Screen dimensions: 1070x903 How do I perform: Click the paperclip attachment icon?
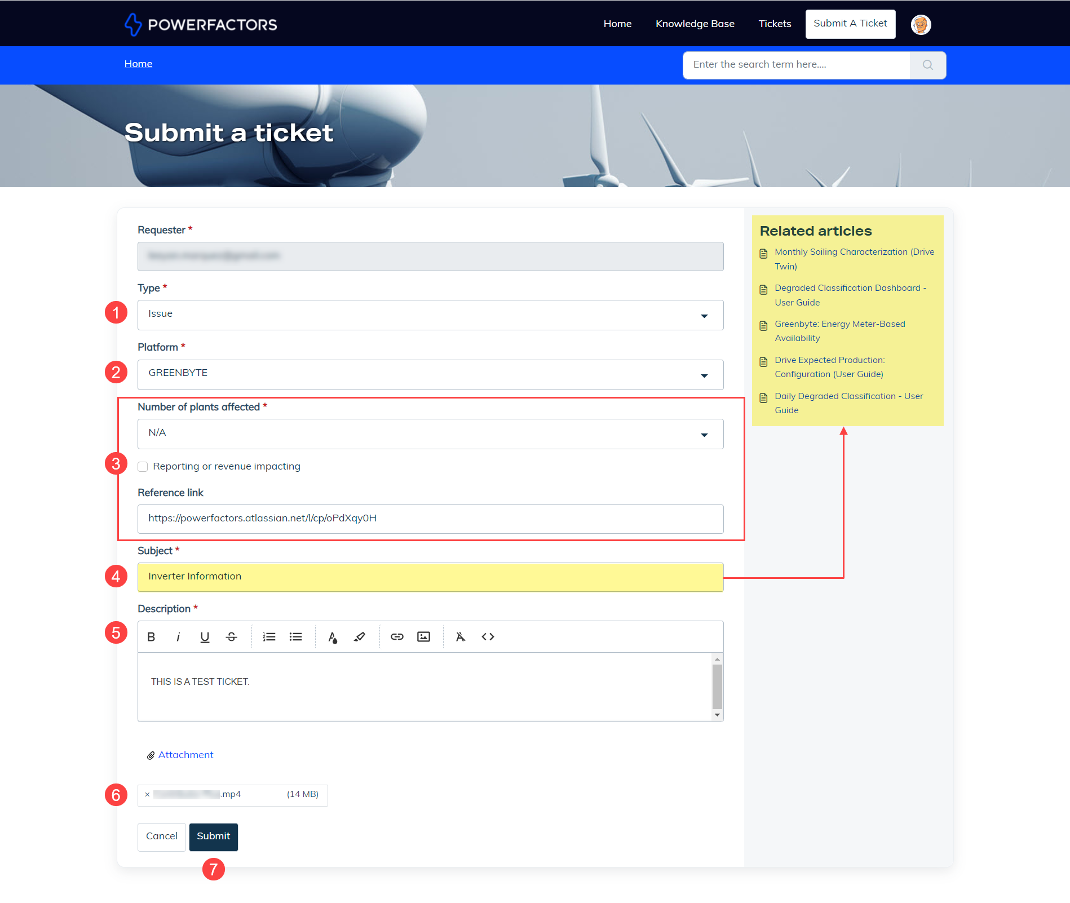pyautogui.click(x=151, y=755)
